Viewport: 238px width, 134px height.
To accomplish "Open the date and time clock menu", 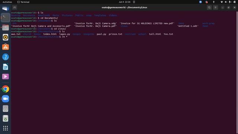I will [125, 2].
